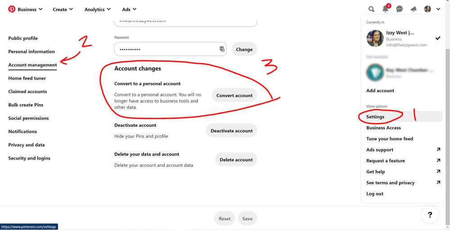
Task: Click the Save button
Action: 247,218
